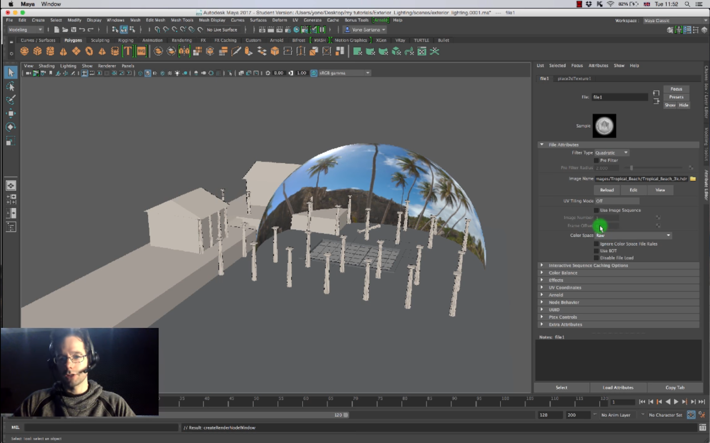Viewport: 710px width, 443px height.
Task: Click the Save Scene disk icon
Action: tap(74, 30)
